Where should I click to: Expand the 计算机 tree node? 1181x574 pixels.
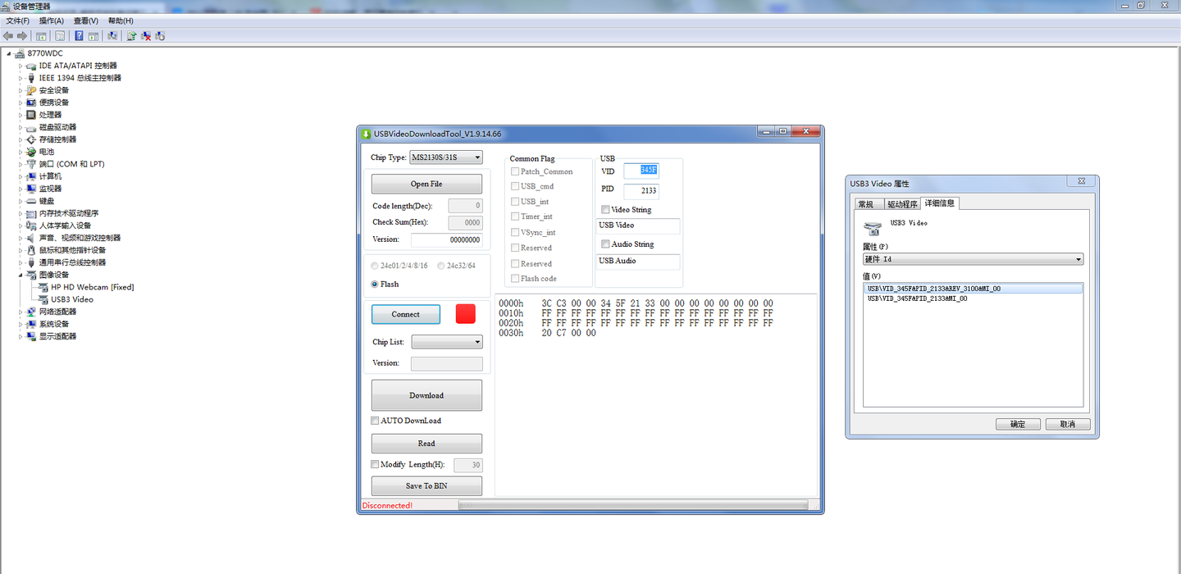click(21, 176)
